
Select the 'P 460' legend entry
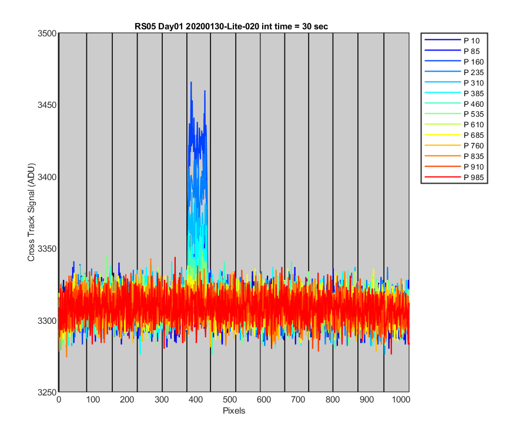454,104
